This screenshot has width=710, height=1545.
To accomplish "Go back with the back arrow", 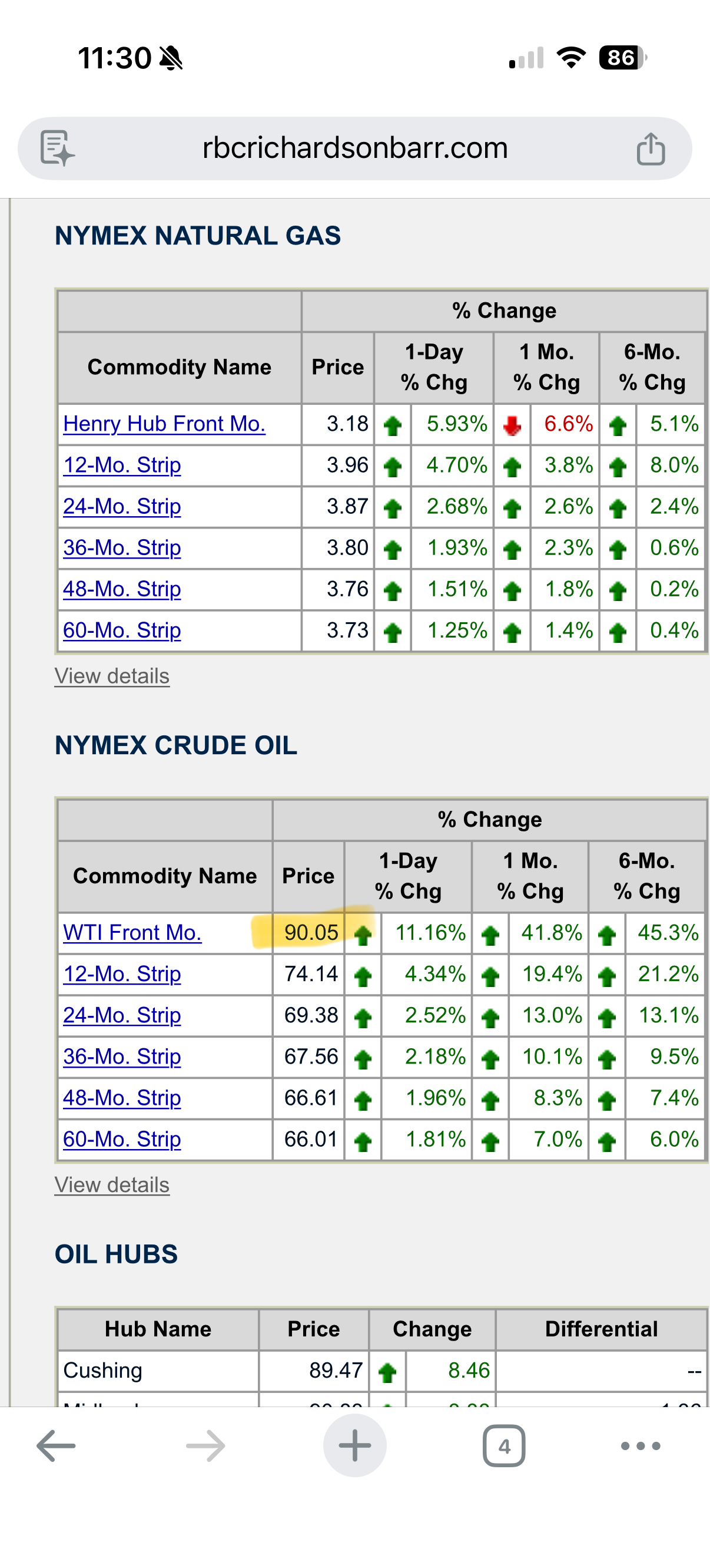I will coord(56,1445).
